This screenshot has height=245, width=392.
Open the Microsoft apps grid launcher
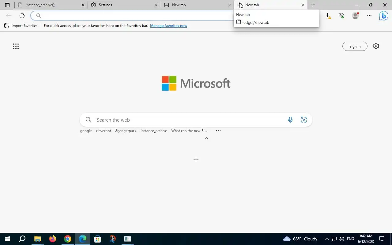(16, 46)
